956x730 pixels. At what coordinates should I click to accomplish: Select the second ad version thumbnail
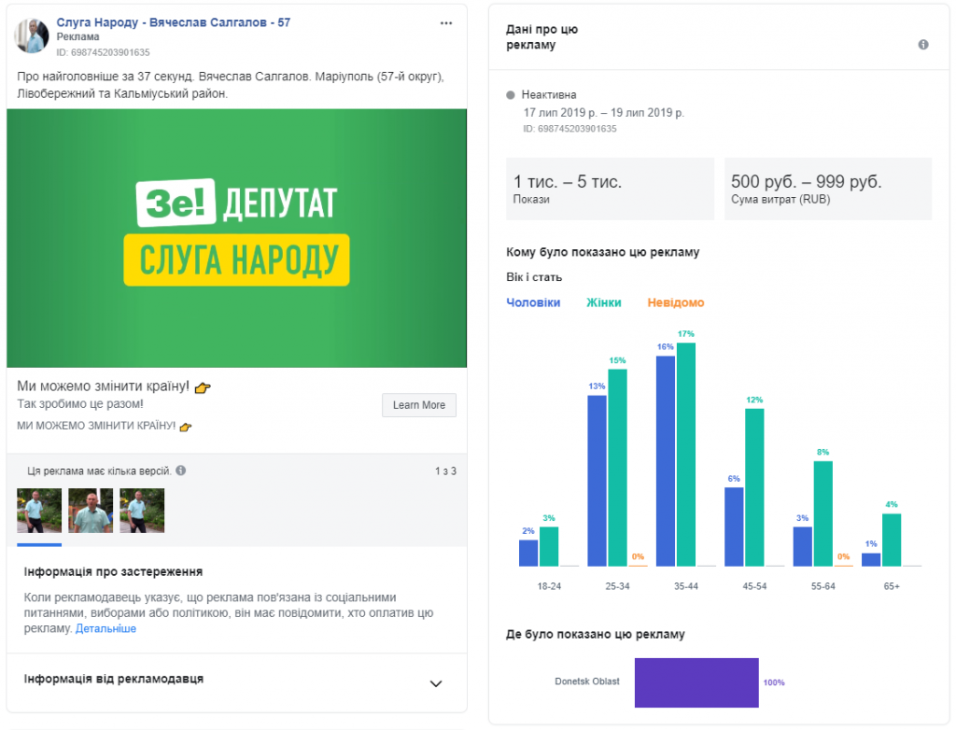click(91, 511)
